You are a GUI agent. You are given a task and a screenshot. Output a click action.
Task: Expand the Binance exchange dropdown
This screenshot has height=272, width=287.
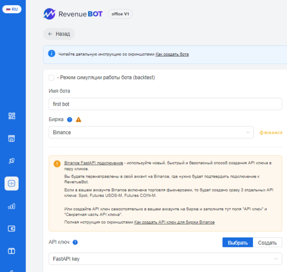pyautogui.click(x=151, y=132)
